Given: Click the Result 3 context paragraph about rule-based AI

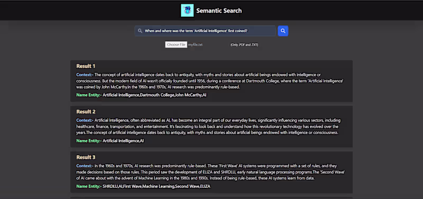Looking at the screenshot, I should coord(210,172).
